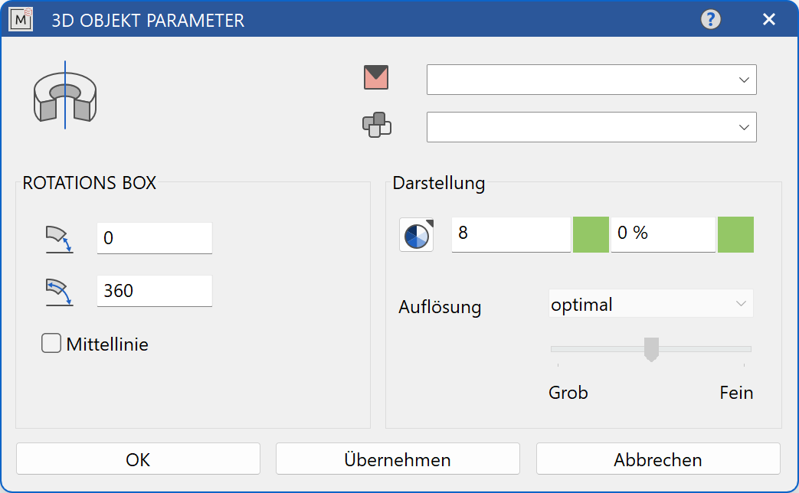Viewport: 799px width, 493px height.
Task: Click the start angle icon
Action: (x=59, y=238)
